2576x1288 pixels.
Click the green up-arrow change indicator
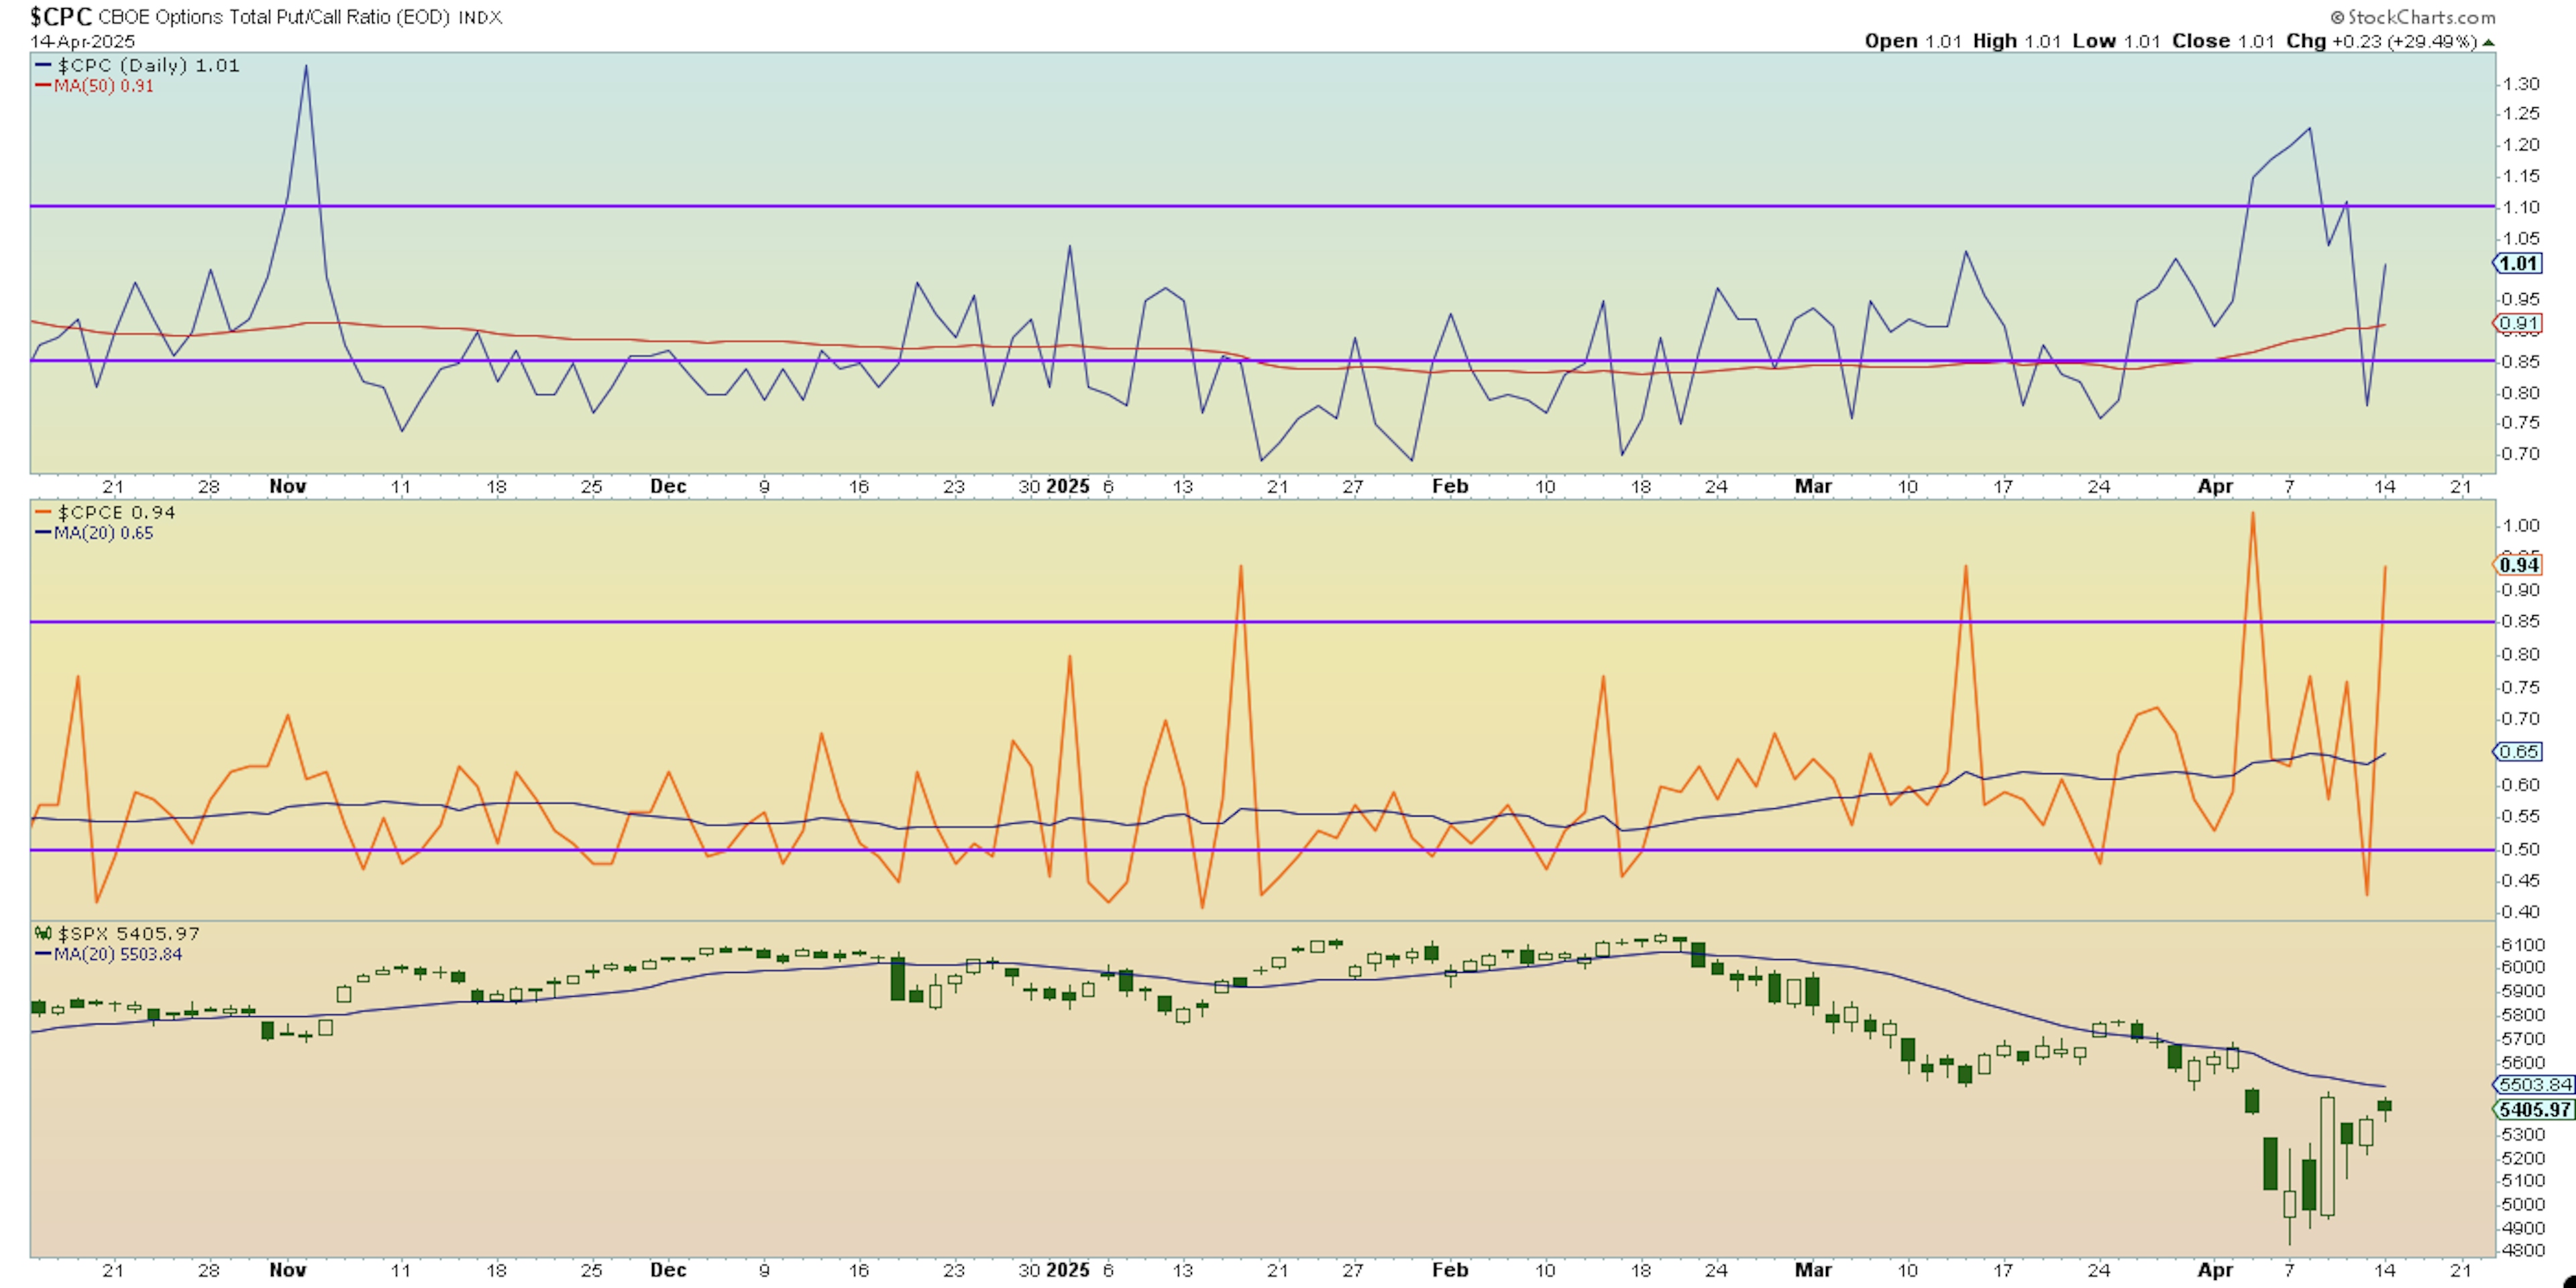[x=2488, y=42]
